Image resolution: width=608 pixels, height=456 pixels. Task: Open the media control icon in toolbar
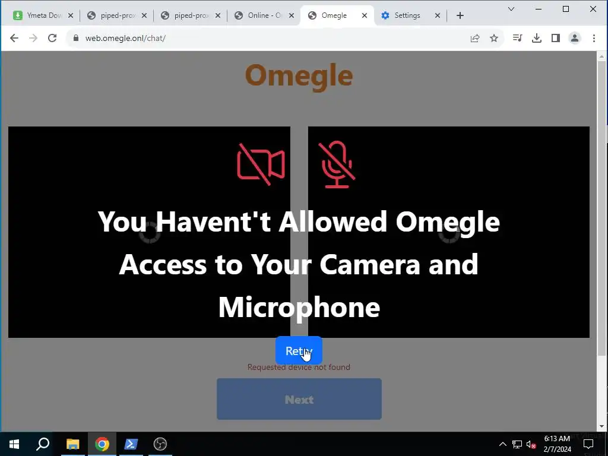pyautogui.click(x=517, y=38)
